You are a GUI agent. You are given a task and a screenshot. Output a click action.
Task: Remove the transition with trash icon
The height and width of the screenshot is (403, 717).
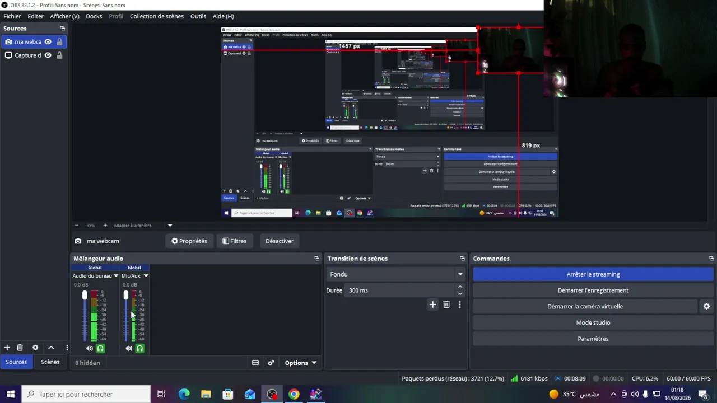[446, 304]
